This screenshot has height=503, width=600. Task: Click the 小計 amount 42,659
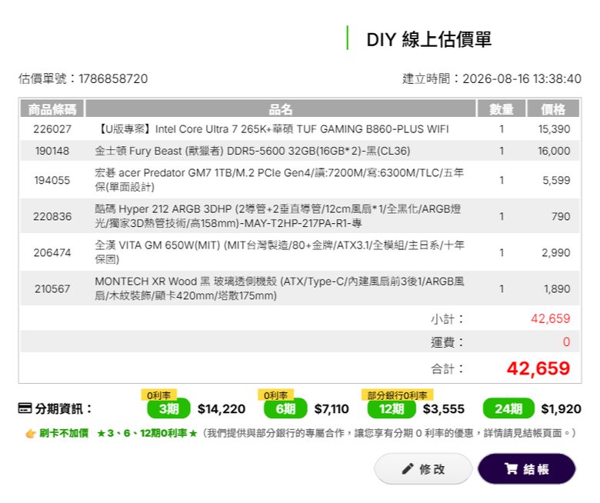[550, 318]
